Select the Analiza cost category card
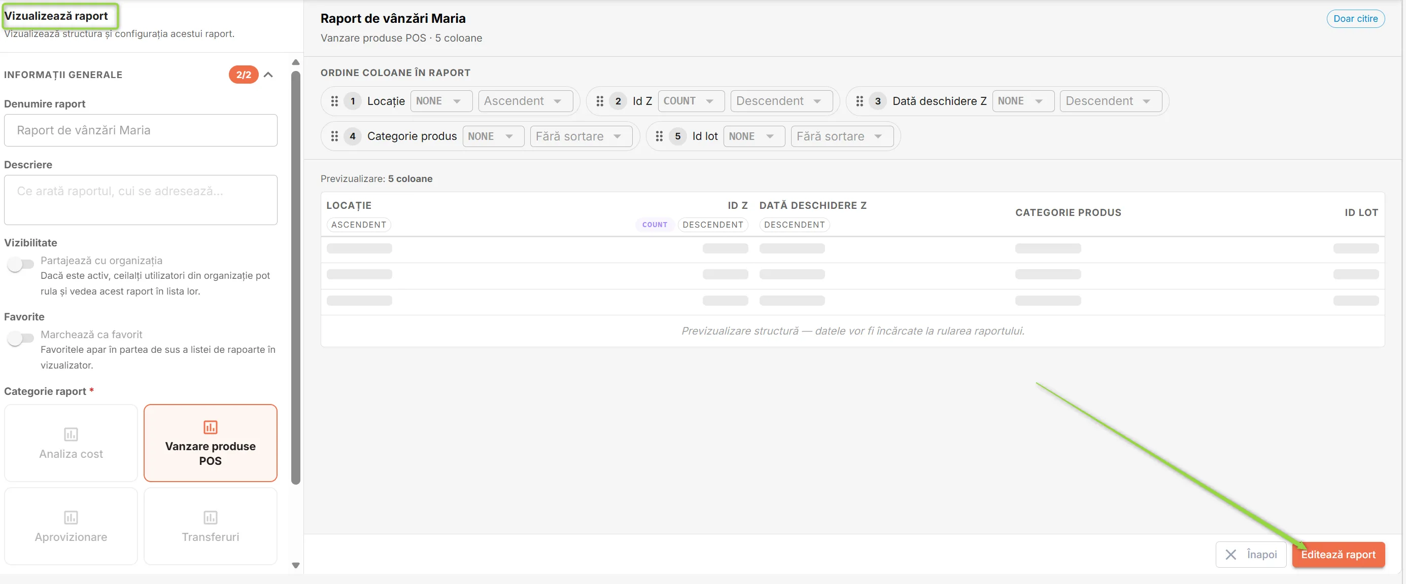The width and height of the screenshot is (1406, 584). point(71,443)
